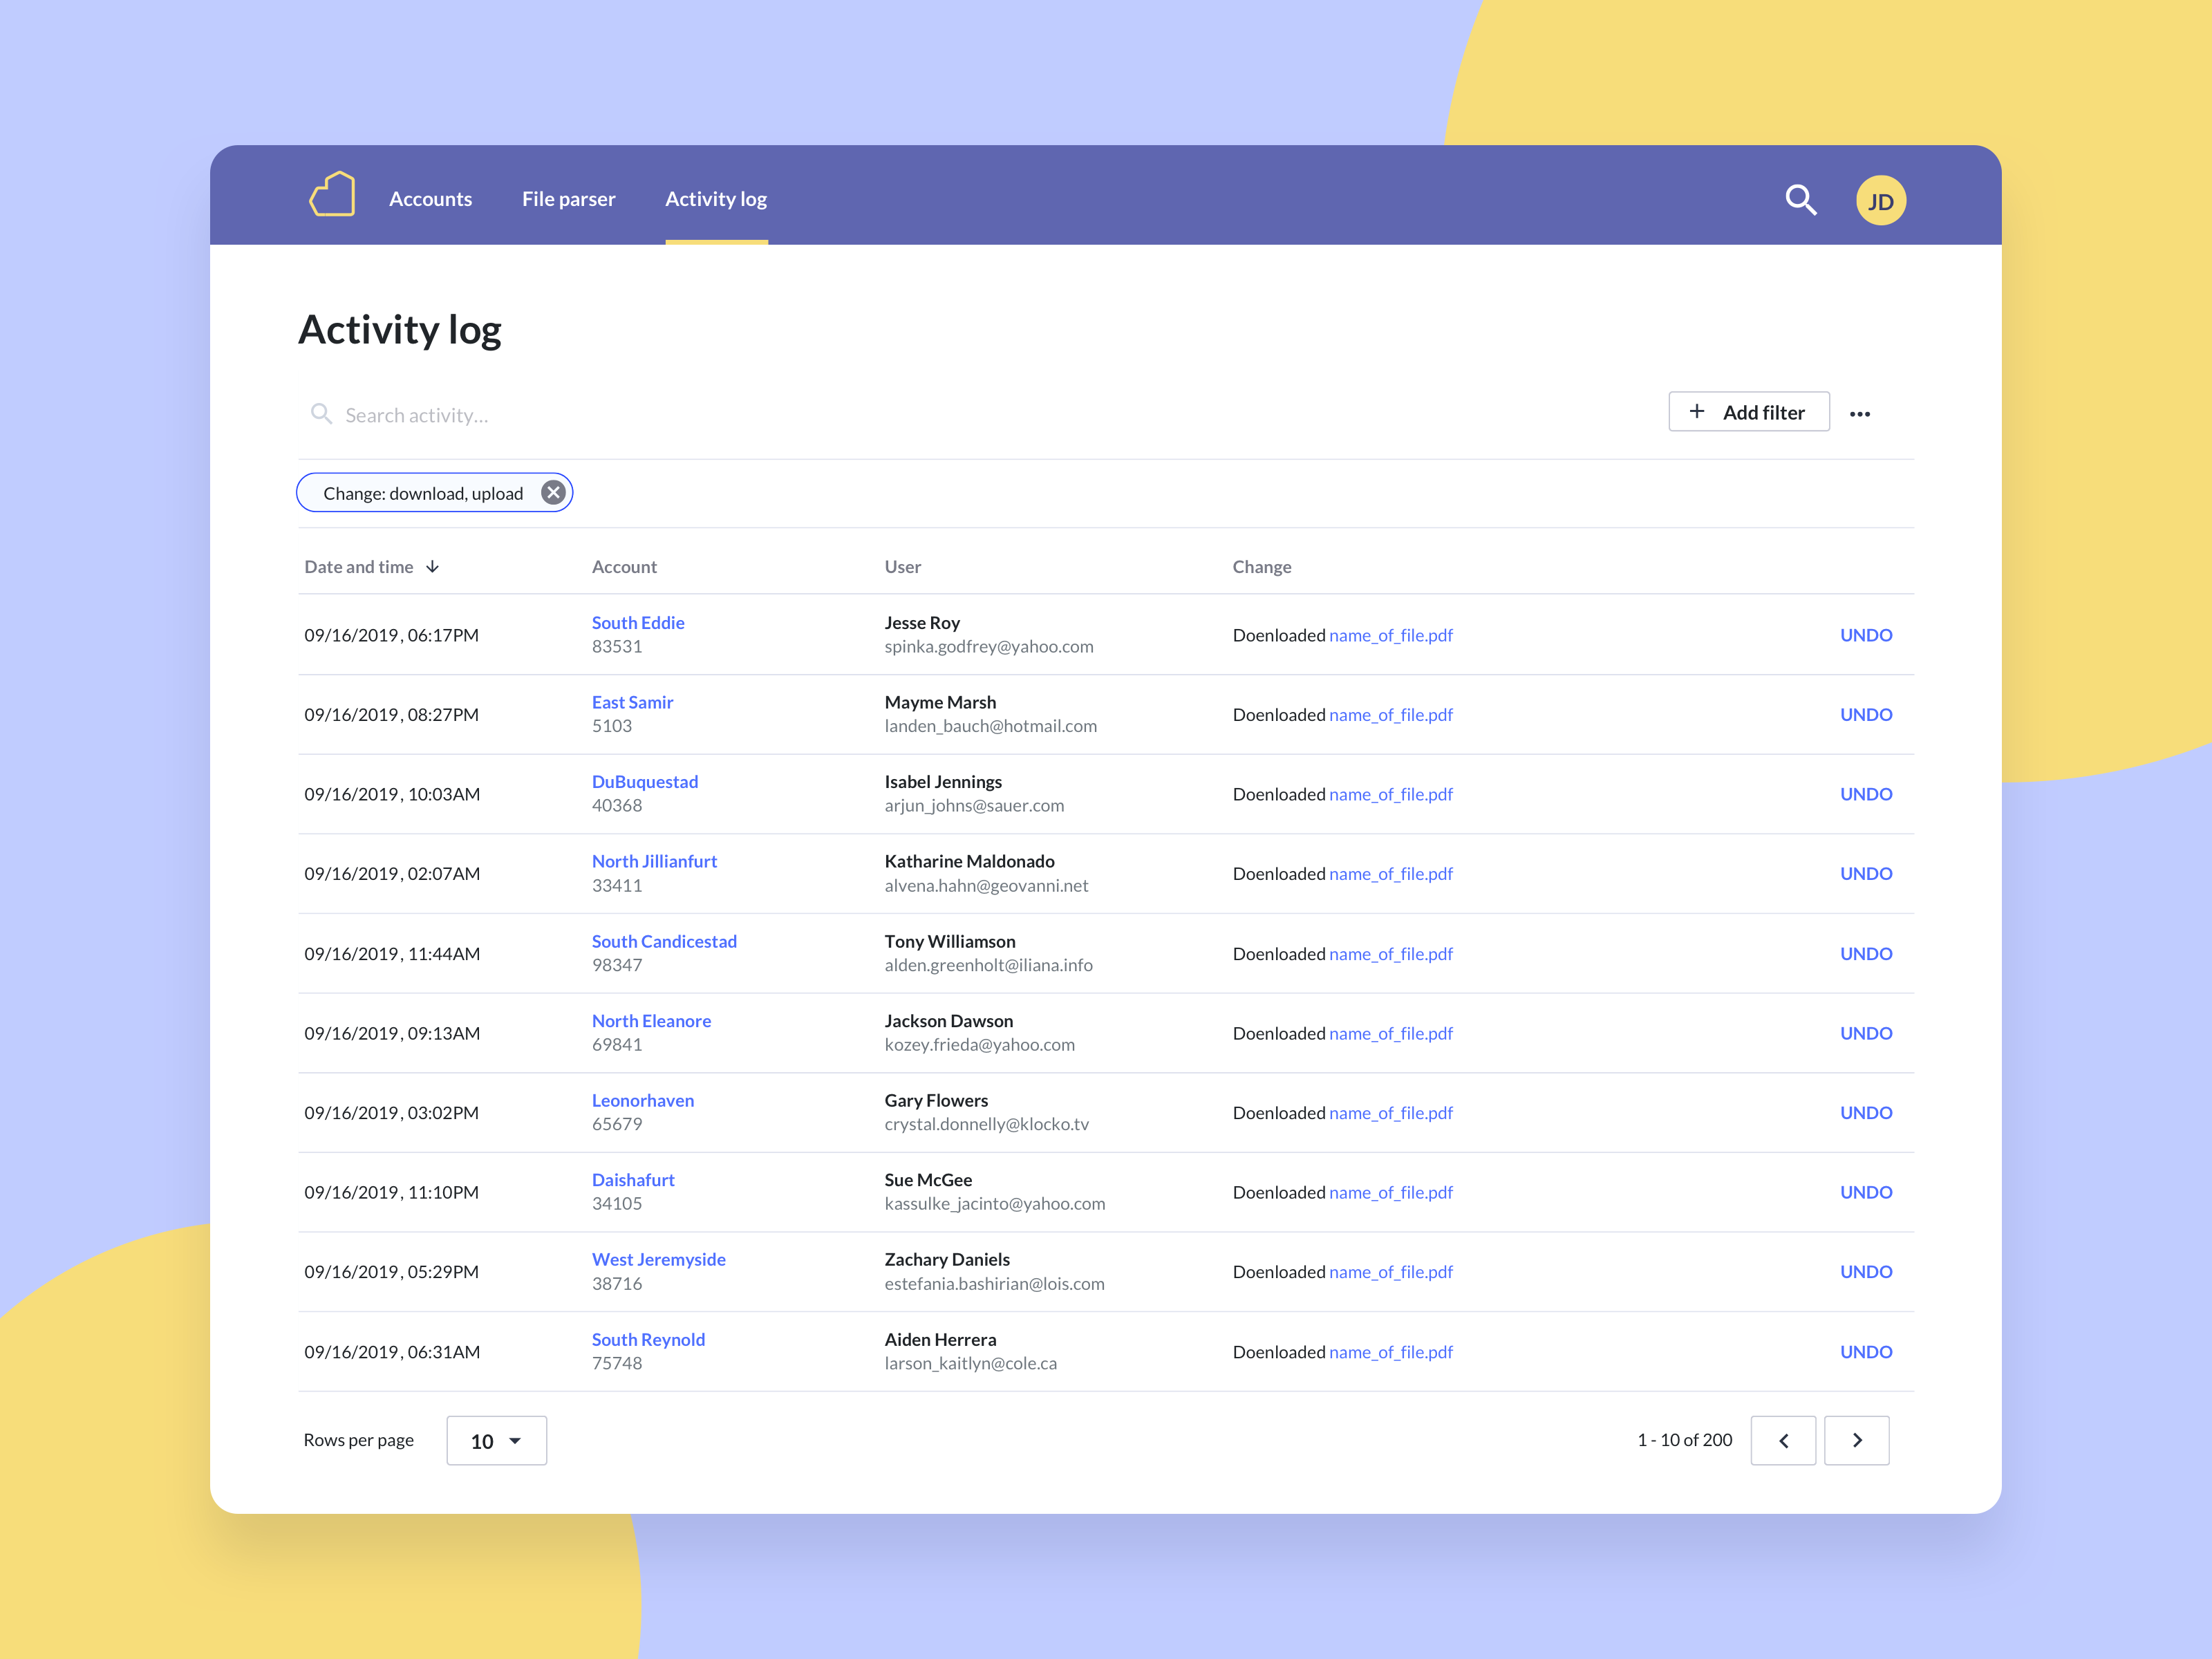Go to previous page arrow
Screen dimensions: 2212x1659
coord(1783,1440)
